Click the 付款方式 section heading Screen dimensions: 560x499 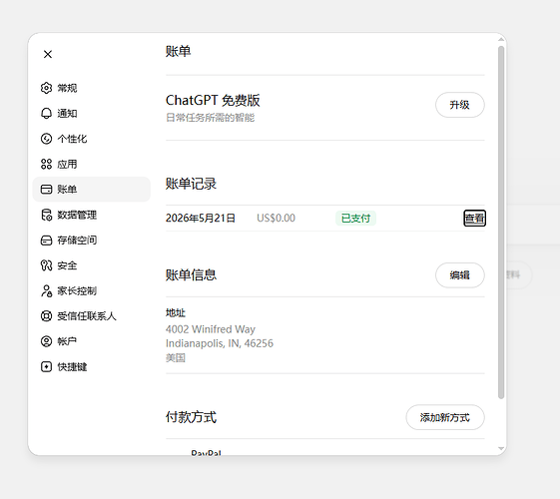point(191,417)
